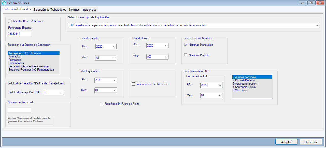Open the Tipo de Liquidación dropdown
Screen dimensions: 326x148
coord(317,25)
